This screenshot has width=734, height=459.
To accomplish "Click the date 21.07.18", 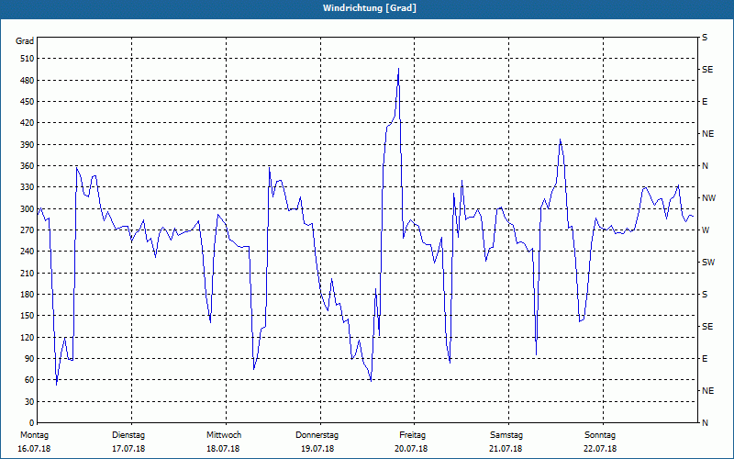I will (506, 449).
